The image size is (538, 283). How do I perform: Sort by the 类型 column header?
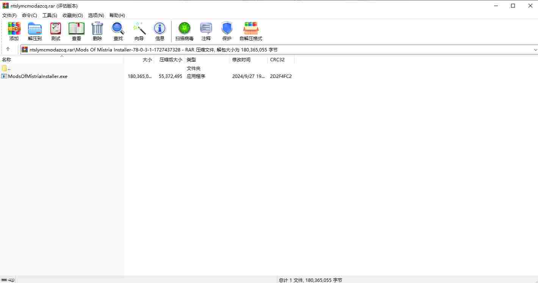coord(207,60)
